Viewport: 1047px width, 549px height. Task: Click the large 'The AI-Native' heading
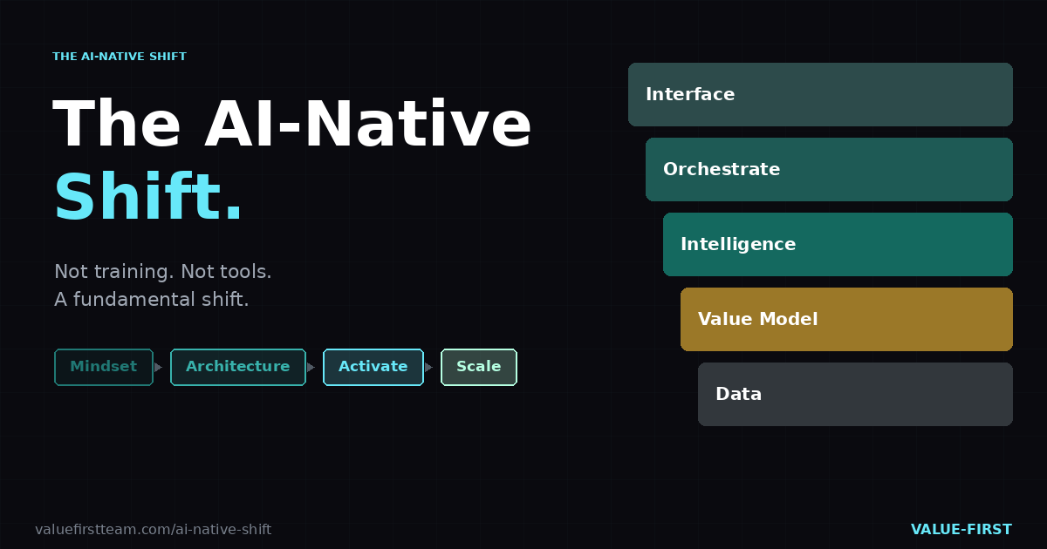pos(292,125)
